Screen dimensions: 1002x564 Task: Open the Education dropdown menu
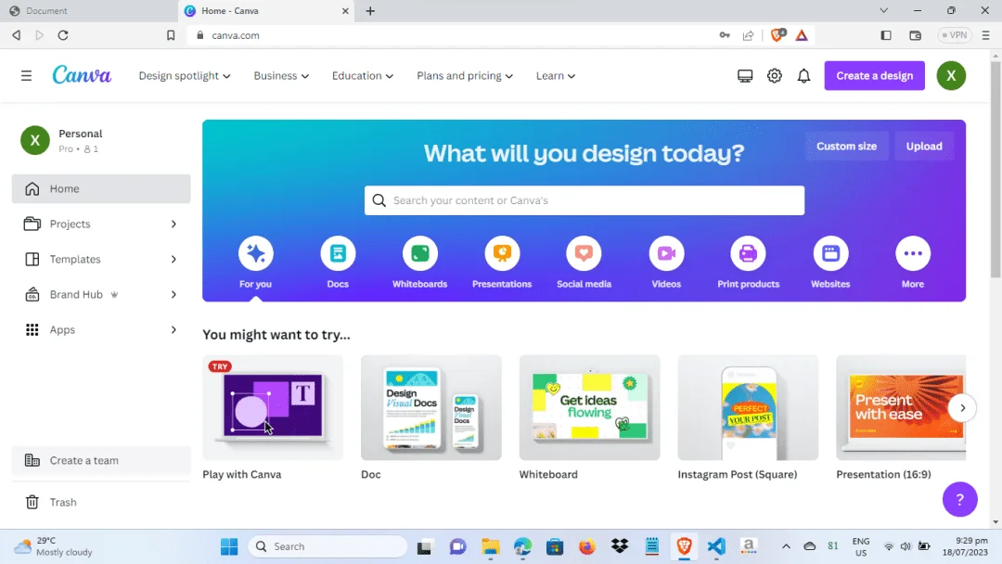[x=363, y=75]
